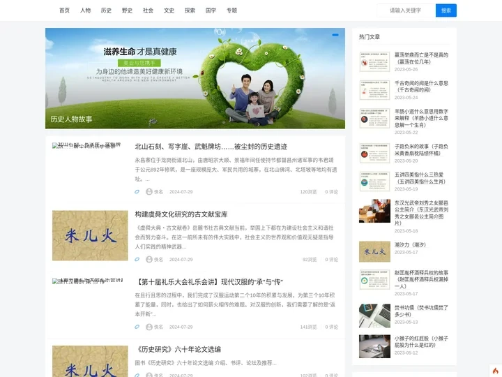Open article 北山石刻、写字崖、武魁牌坊 title
502x377 pixels.
coord(211,147)
